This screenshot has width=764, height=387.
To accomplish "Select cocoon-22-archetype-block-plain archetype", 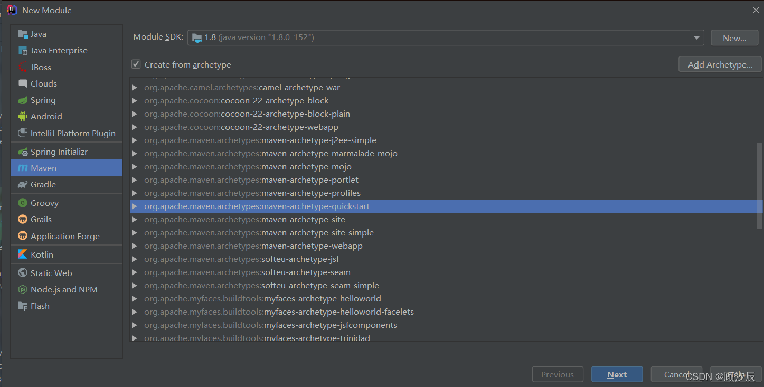I will point(446,114).
